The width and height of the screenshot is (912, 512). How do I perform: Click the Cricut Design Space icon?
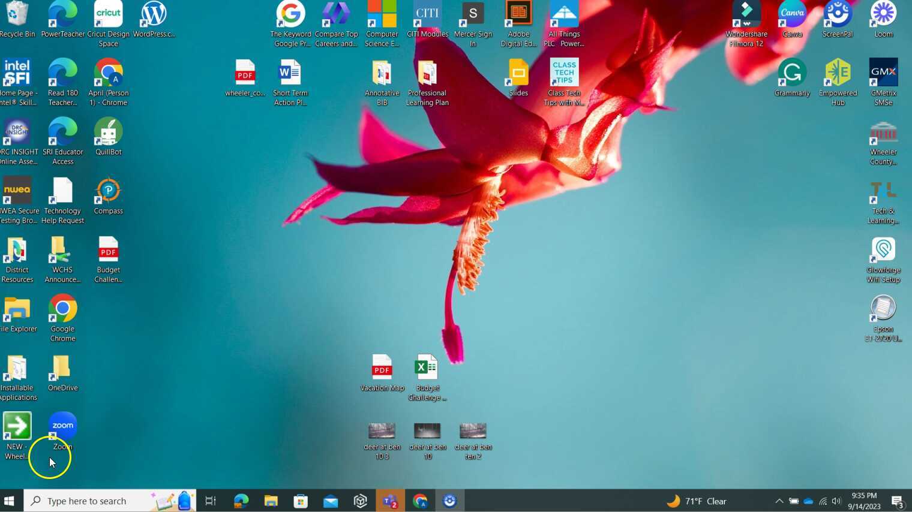(x=108, y=14)
